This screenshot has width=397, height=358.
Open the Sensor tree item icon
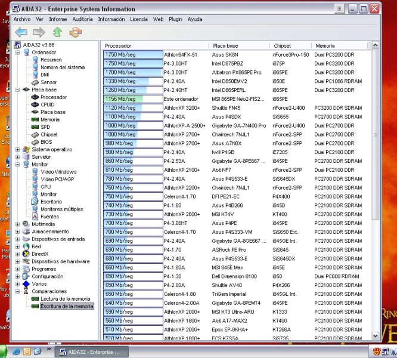35,82
